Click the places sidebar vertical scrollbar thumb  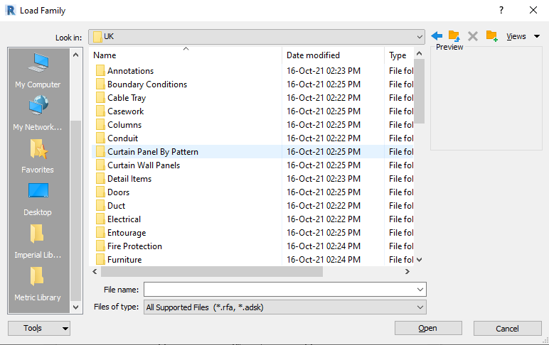(75, 210)
